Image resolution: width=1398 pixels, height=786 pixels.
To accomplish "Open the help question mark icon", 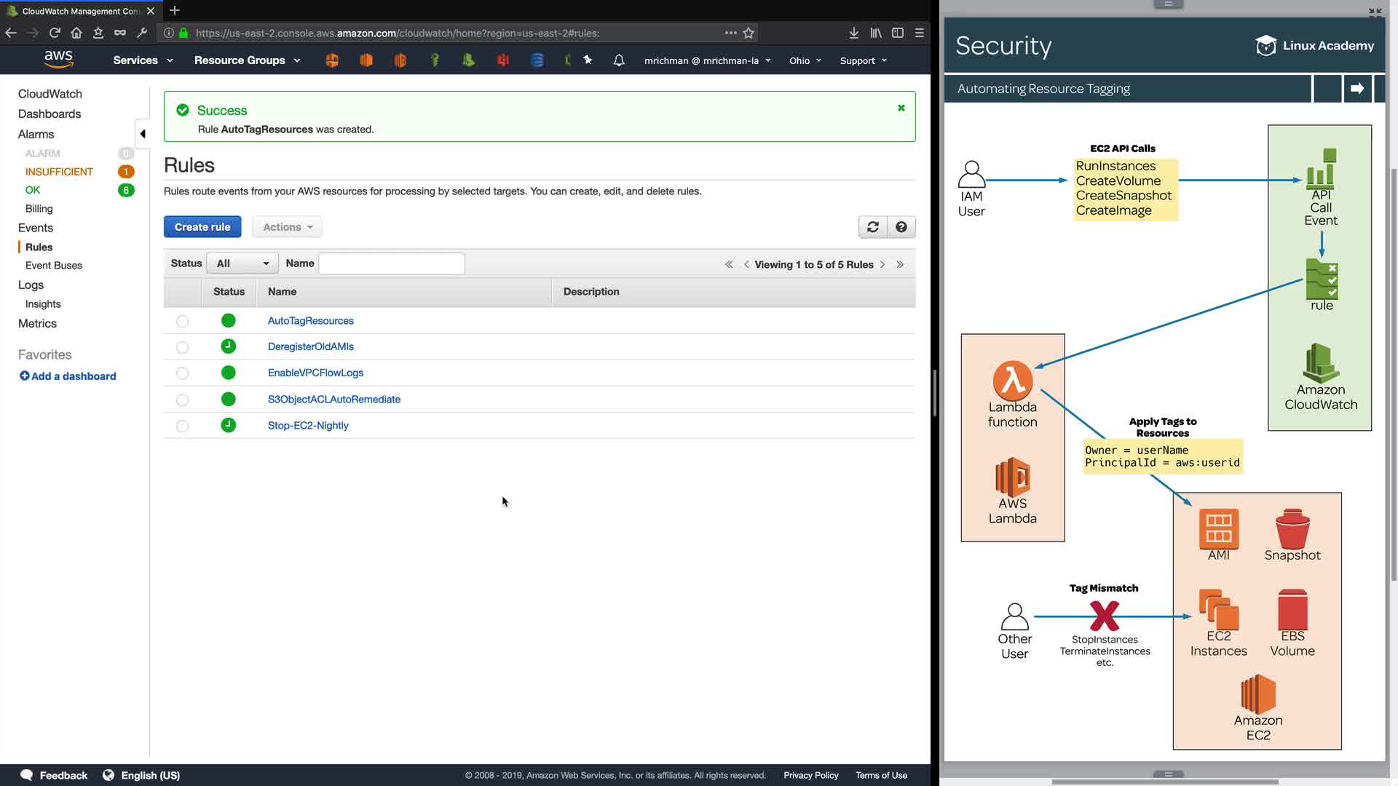I will pos(901,227).
